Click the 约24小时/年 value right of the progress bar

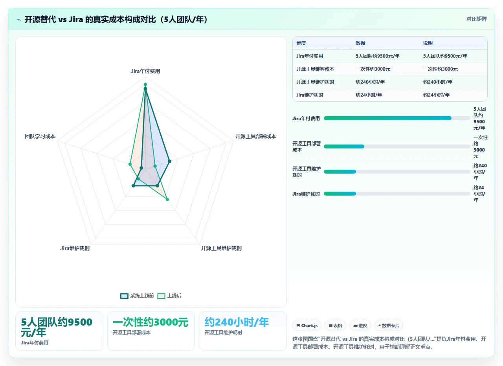point(479,194)
